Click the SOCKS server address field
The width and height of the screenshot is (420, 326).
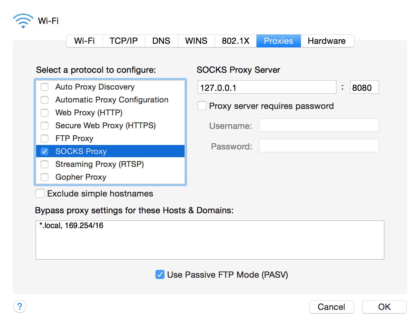(x=267, y=87)
